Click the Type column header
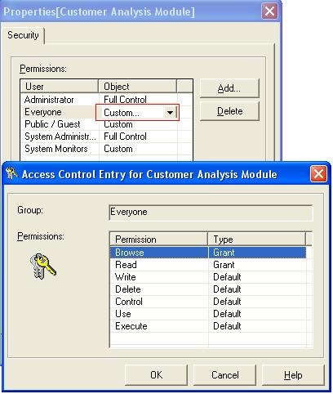 click(257, 240)
